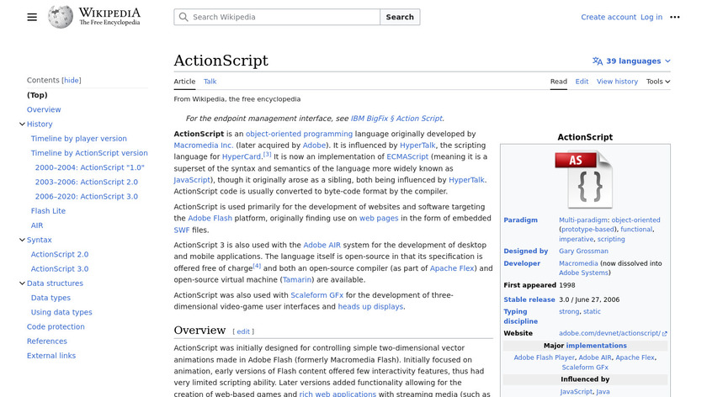The image size is (707, 397).
Task: Click the magnifier icon in search box
Action: 183,17
